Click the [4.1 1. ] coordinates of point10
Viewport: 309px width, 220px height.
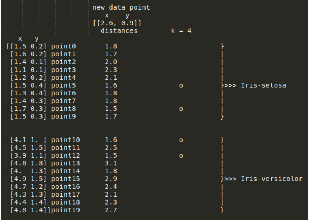(x=28, y=140)
